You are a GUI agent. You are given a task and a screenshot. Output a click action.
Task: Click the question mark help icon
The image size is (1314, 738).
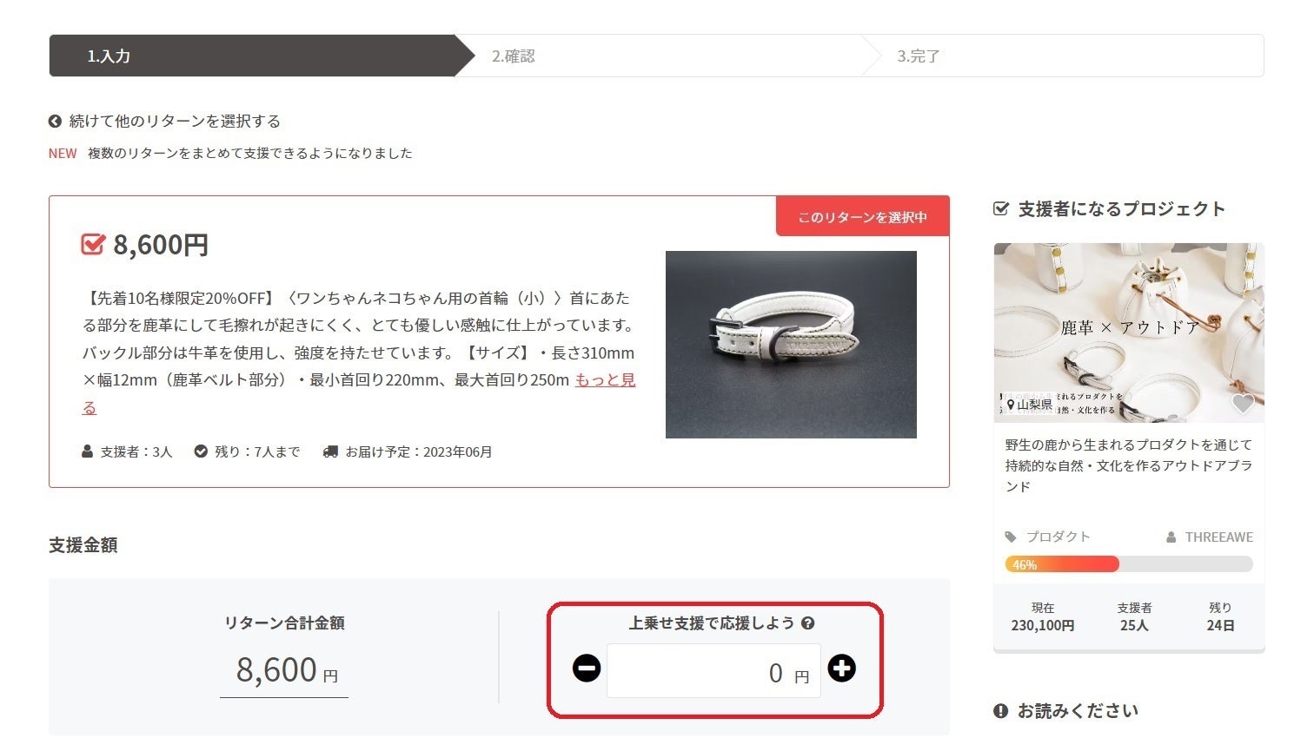[808, 623]
